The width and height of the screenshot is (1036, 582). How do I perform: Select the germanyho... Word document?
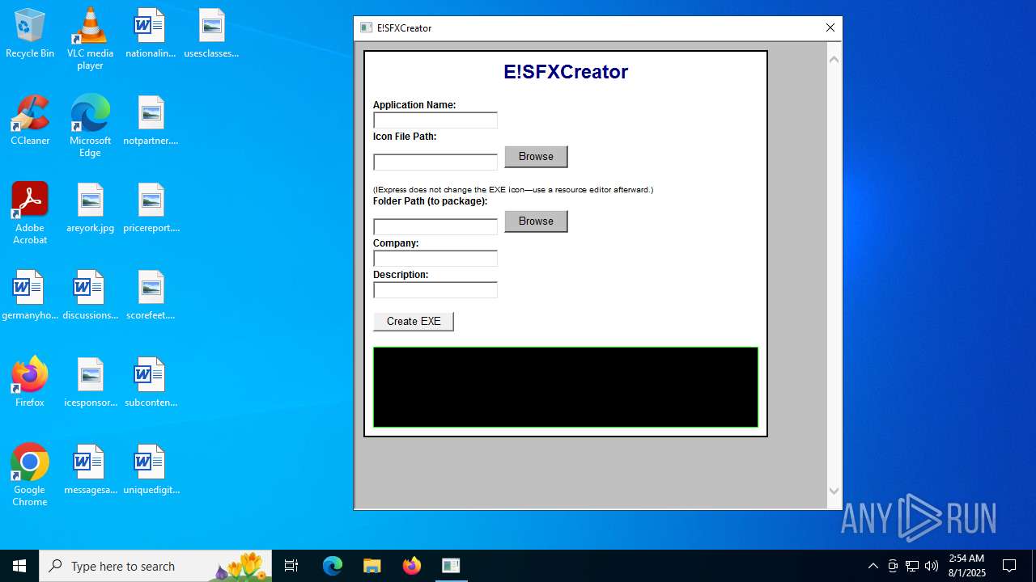click(30, 296)
